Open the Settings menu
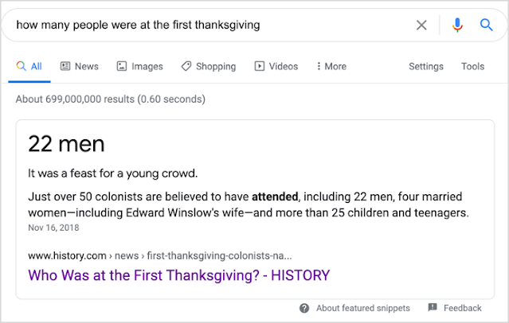The image size is (509, 323). pyautogui.click(x=426, y=67)
